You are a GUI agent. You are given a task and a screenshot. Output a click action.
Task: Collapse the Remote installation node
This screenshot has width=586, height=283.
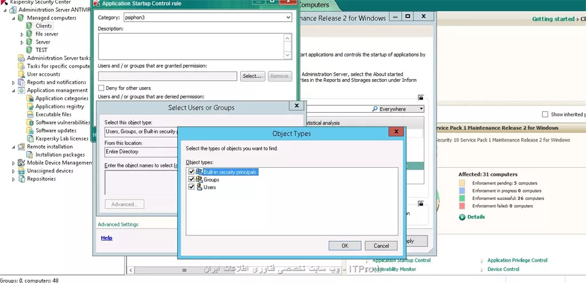pos(14,147)
